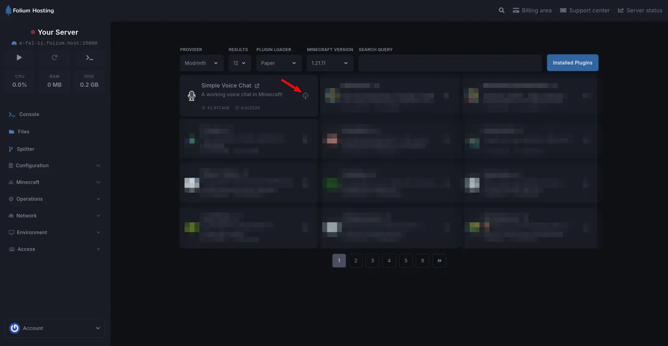
Task: Open the Billing area link
Action: (x=532, y=10)
